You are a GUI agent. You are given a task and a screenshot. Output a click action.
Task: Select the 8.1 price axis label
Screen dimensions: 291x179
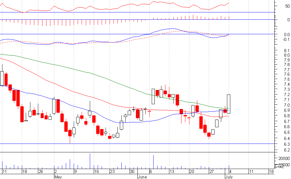[287, 51]
